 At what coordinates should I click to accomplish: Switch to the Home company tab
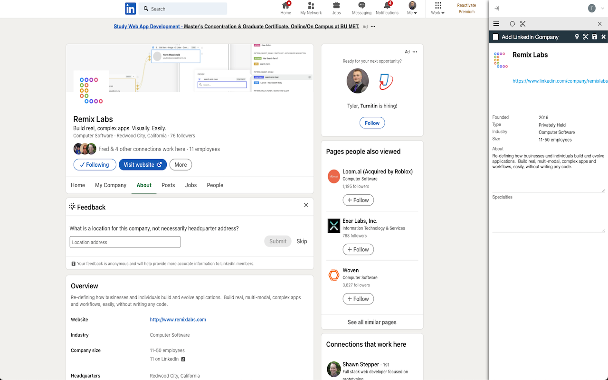pyautogui.click(x=78, y=185)
